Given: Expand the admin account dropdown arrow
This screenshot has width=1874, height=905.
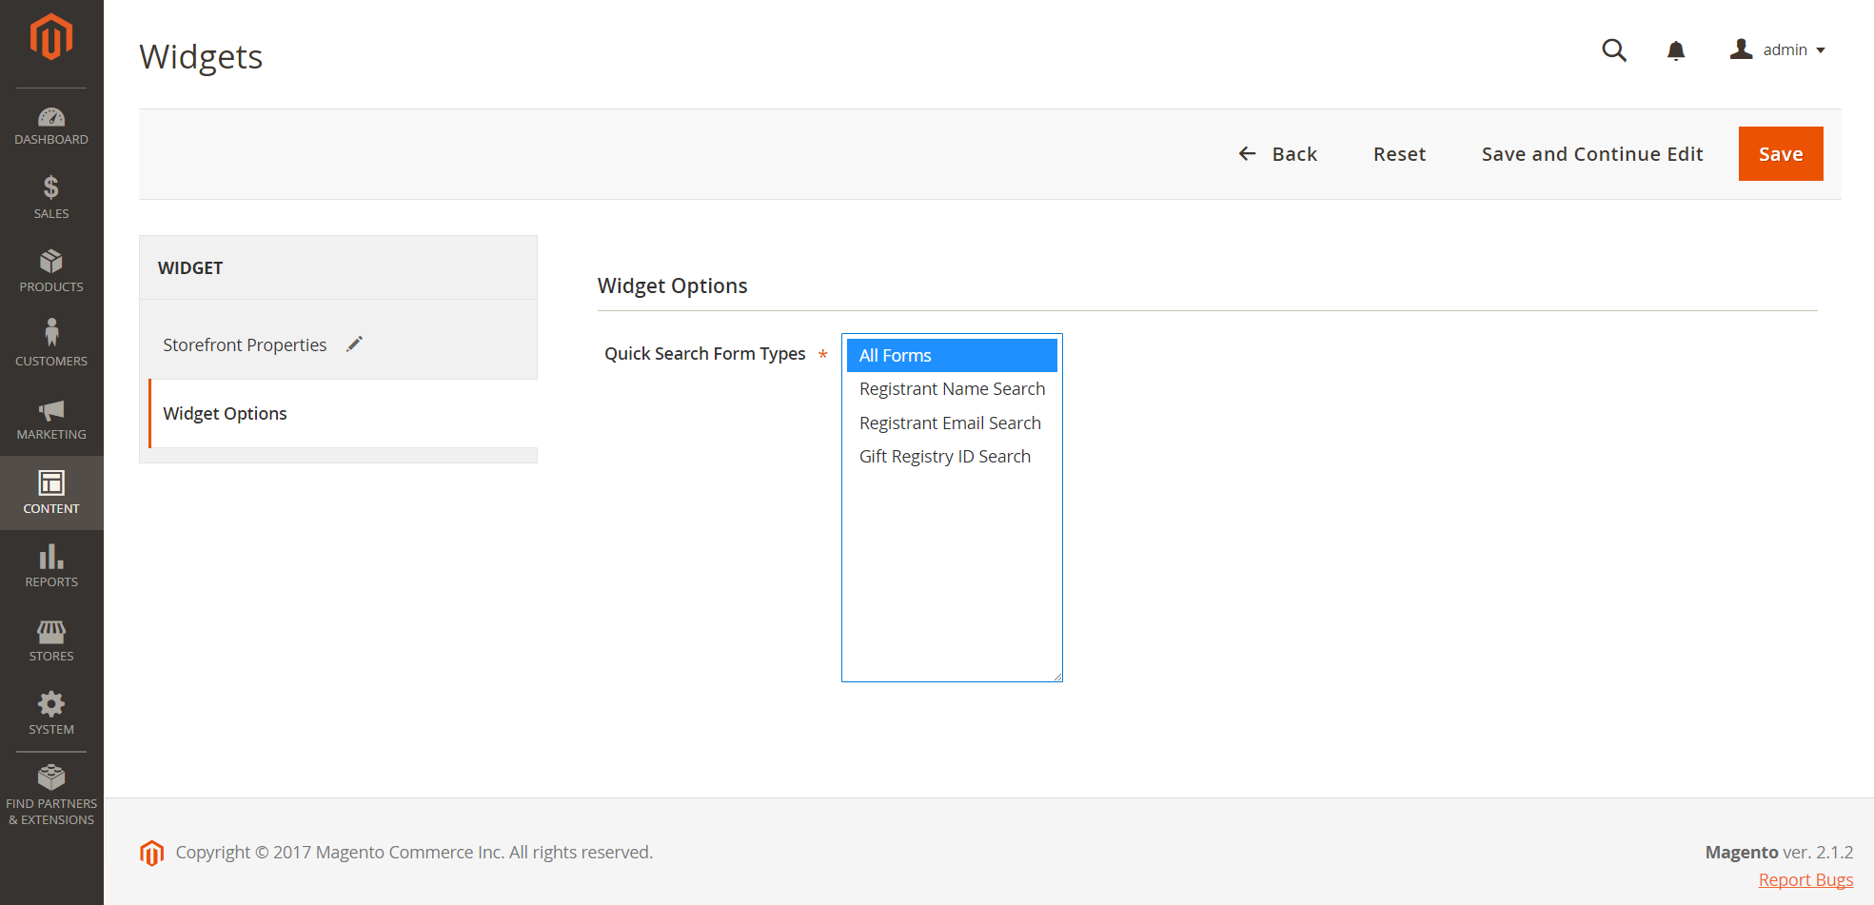Looking at the screenshot, I should click(1821, 50).
